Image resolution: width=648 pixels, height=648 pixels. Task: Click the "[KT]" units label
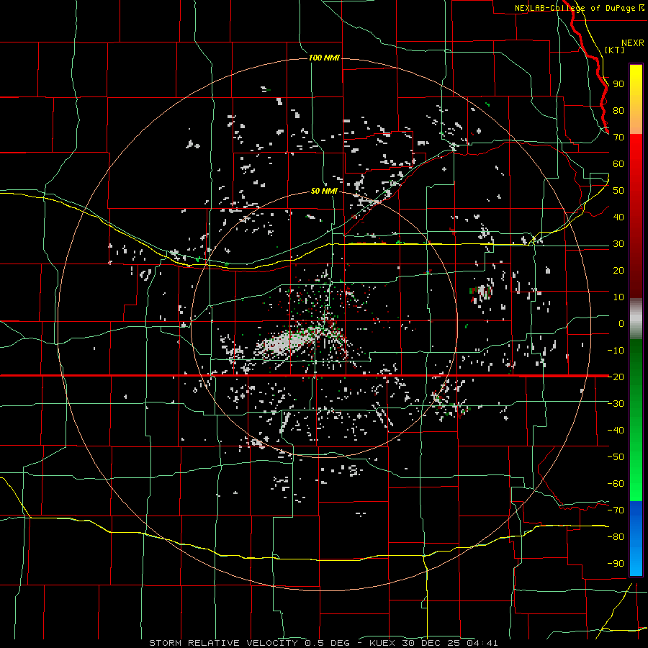coord(614,50)
